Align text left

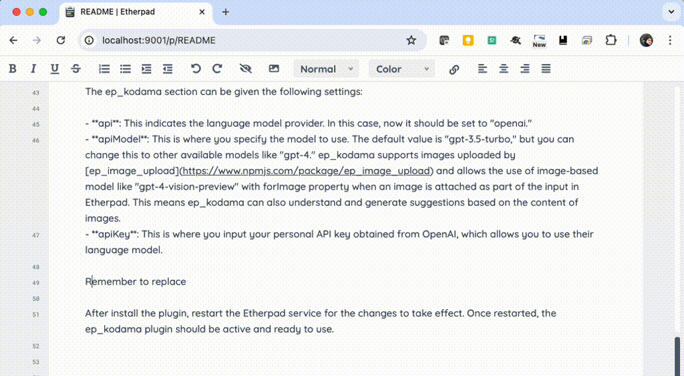tap(482, 69)
